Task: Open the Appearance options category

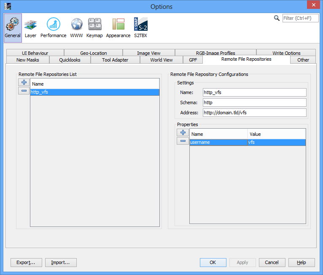Action: coord(118,28)
